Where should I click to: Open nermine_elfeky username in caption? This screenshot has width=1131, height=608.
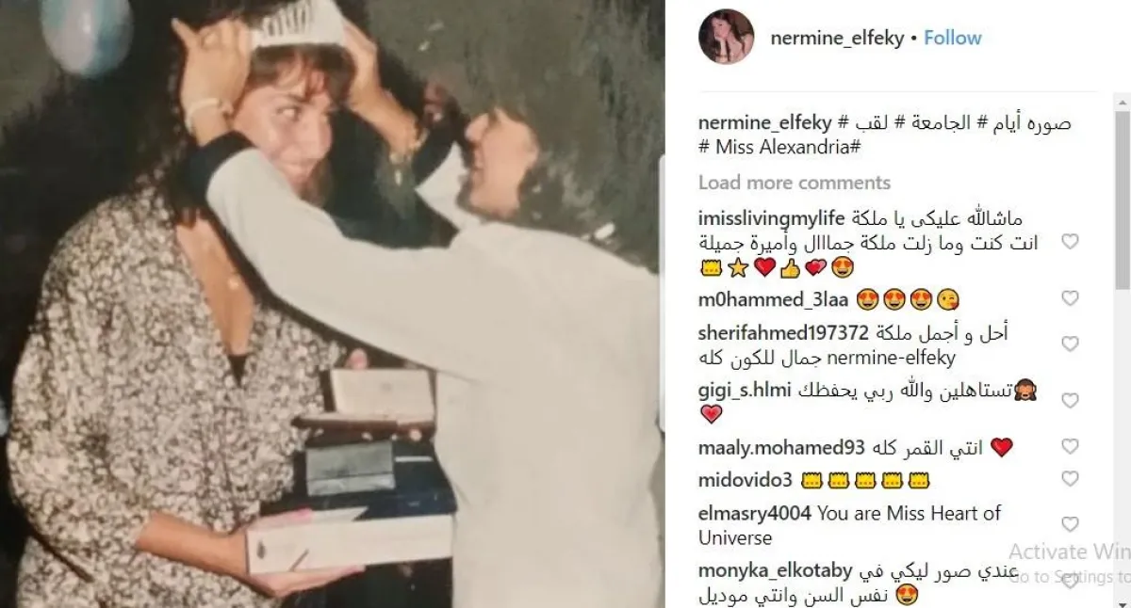click(764, 123)
